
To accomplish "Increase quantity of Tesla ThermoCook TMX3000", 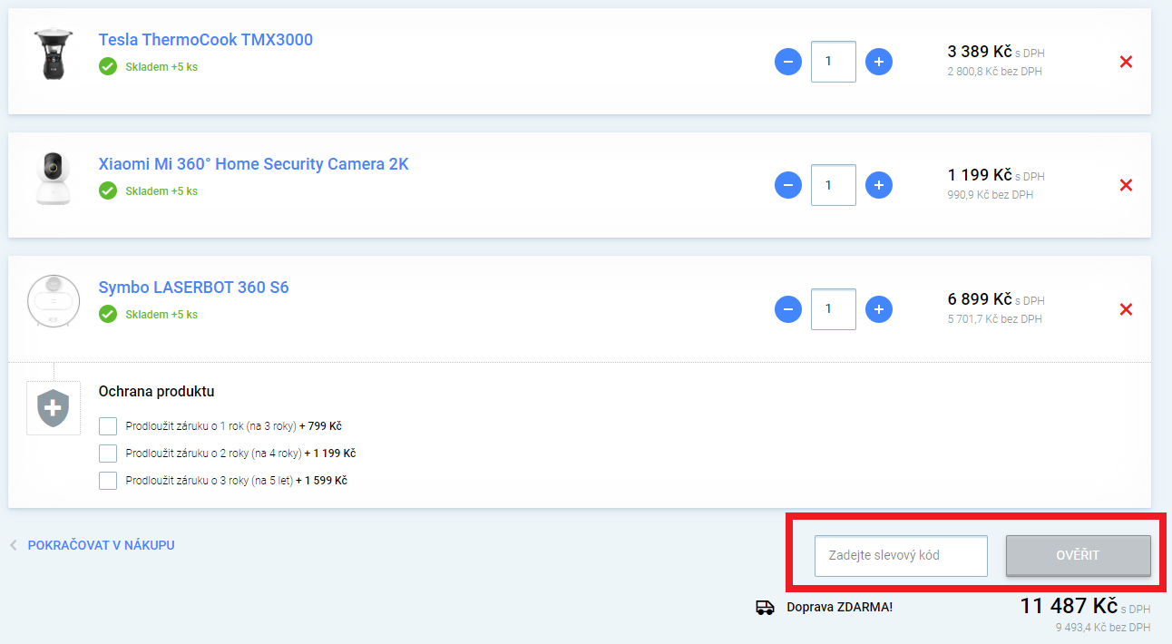I will click(x=878, y=62).
